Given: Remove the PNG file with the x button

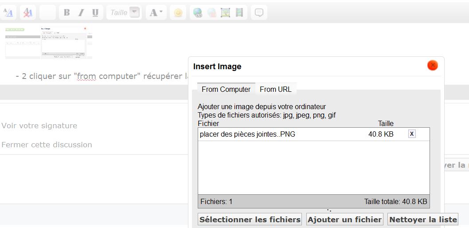Looking at the screenshot, I should (412, 134).
